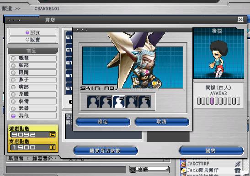250x176 pixels.
Task: Select skin number 1 silhouette
Action: [93, 102]
